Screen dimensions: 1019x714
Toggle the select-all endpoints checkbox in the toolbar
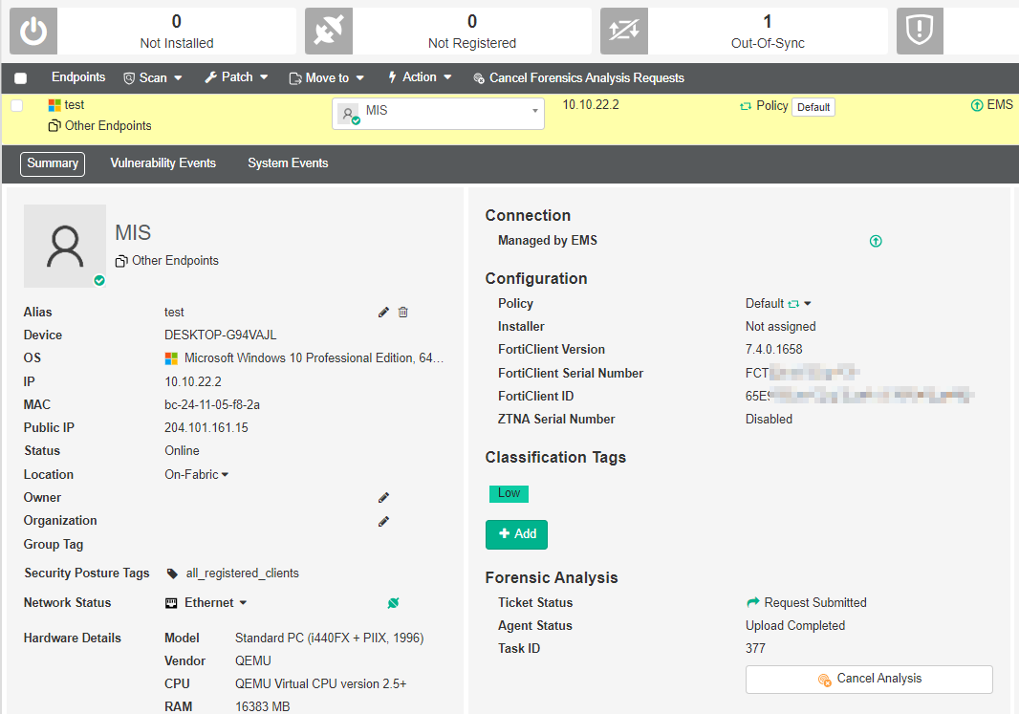pos(20,77)
